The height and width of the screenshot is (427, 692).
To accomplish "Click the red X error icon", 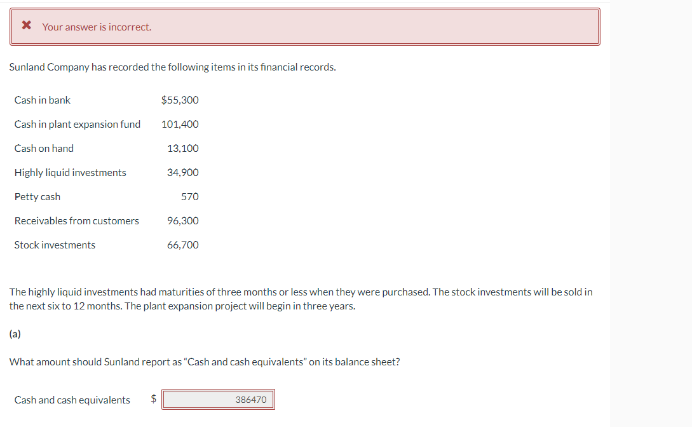I will pos(25,26).
